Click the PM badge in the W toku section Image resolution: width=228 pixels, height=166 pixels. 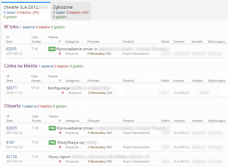[52, 49]
